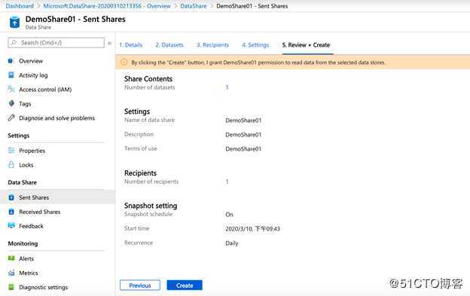Click the Start time value 2020/3/10
The image size is (470, 296).
click(252, 229)
